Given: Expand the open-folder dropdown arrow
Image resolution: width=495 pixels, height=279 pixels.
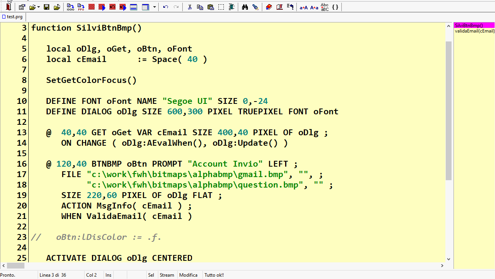Looking at the screenshot, I should [x=38, y=7].
